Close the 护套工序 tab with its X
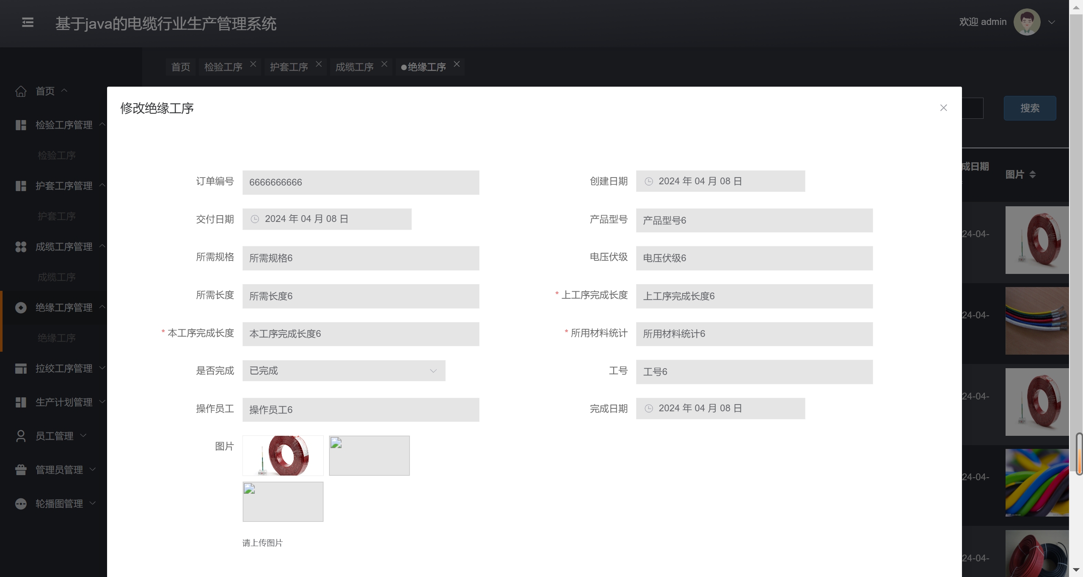 (319, 64)
